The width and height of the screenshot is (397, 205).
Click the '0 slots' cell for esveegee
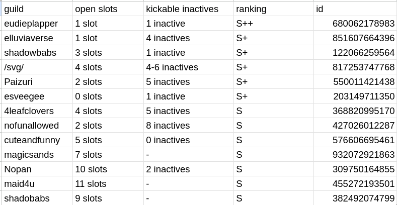pyautogui.click(x=107, y=96)
